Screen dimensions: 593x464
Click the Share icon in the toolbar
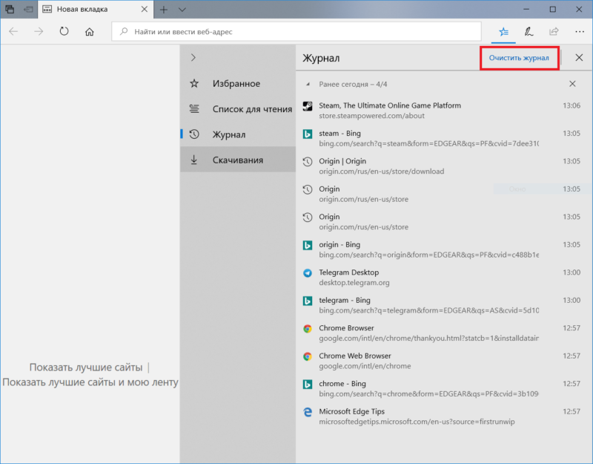554,31
